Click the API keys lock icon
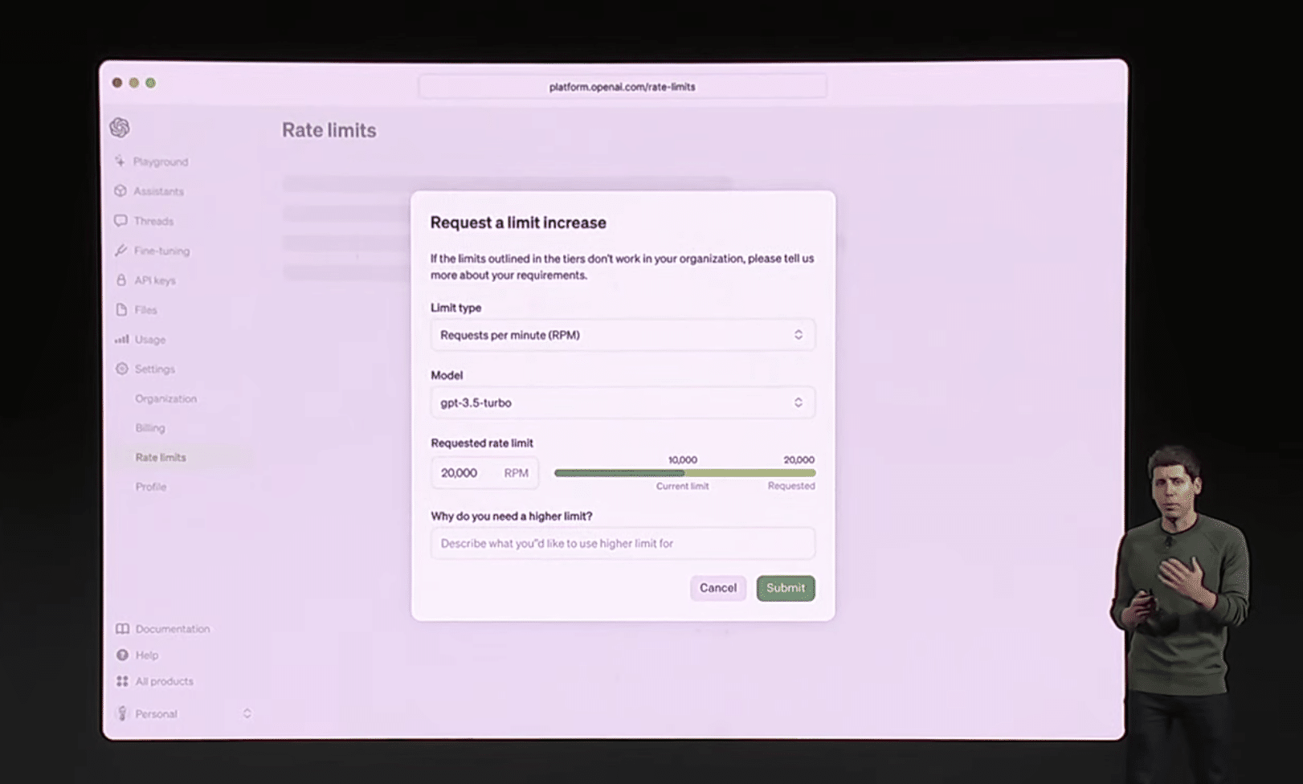 (121, 280)
